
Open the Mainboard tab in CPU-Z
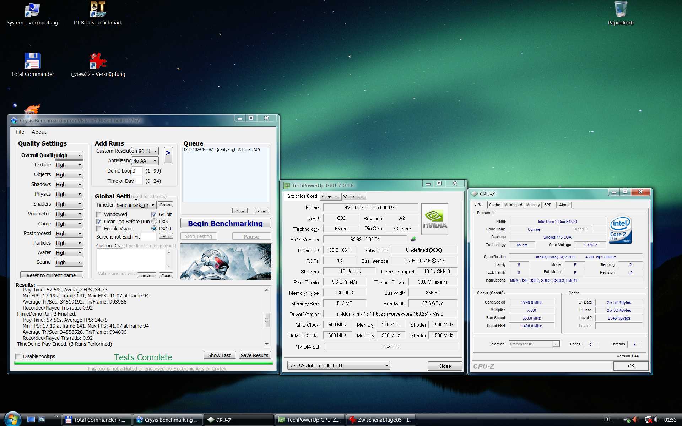coord(513,205)
